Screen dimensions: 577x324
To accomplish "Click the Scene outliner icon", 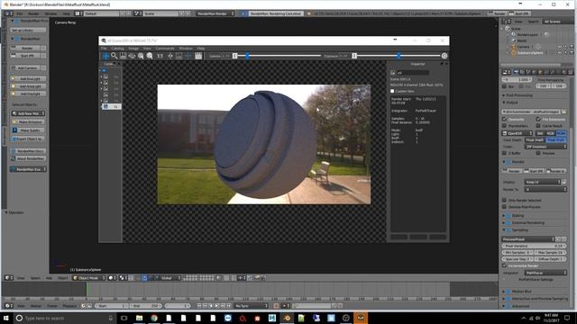I will click(508, 28).
